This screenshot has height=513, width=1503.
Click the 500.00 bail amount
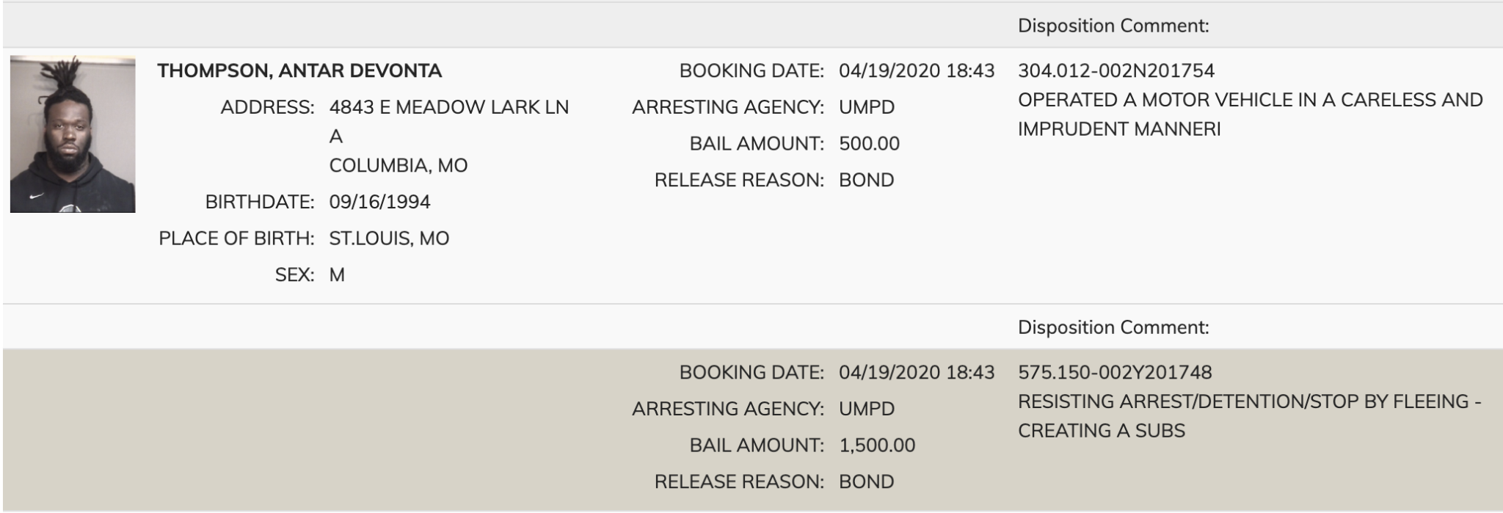(869, 144)
